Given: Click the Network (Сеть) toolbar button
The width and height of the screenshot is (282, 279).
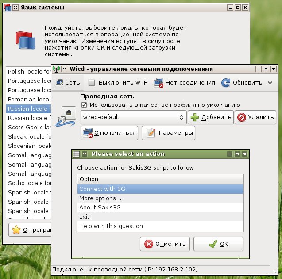Looking at the screenshot, I should (68, 83).
